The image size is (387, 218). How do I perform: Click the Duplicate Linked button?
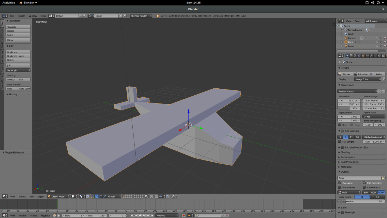click(18, 56)
